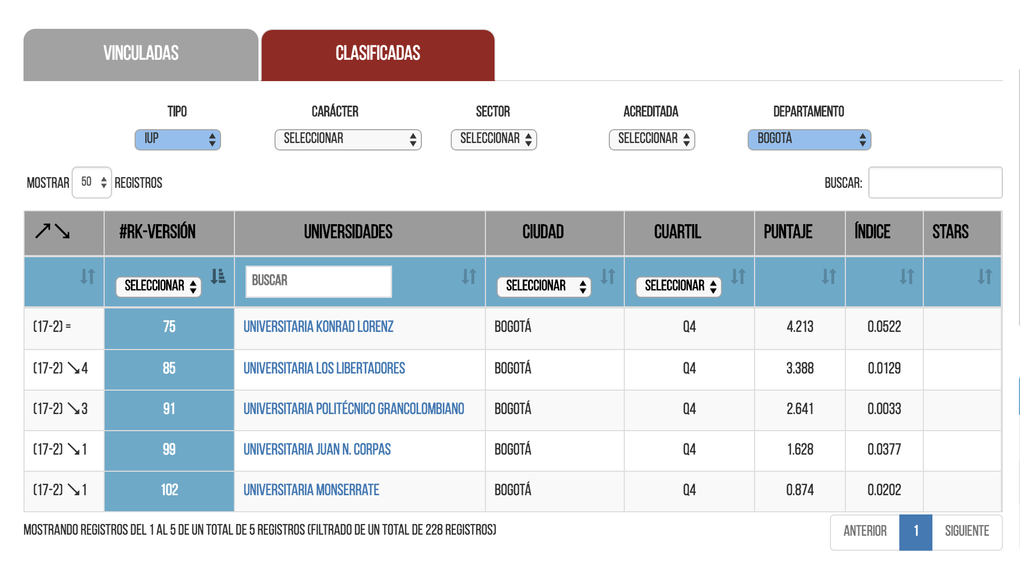The height and width of the screenshot is (571, 1020).
Task: Open the Acreditada Seleccionar dropdown
Action: tap(652, 139)
